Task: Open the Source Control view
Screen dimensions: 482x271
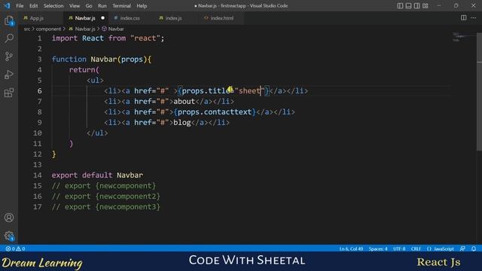Action: [9, 56]
